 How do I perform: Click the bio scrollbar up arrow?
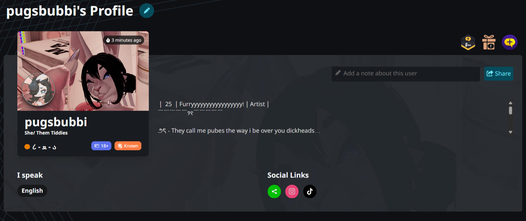(x=510, y=103)
